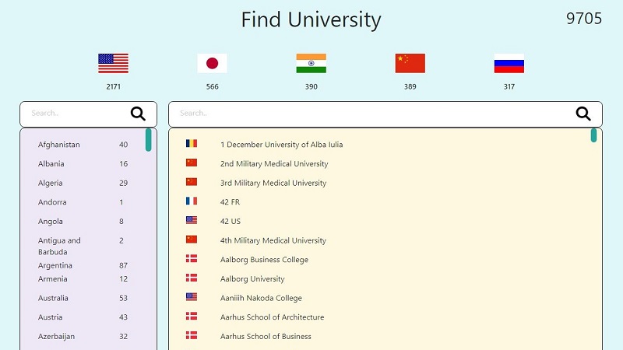Viewport: 623px width, 350px height.
Task: Select Albania in the country list
Action: pyautogui.click(x=51, y=163)
